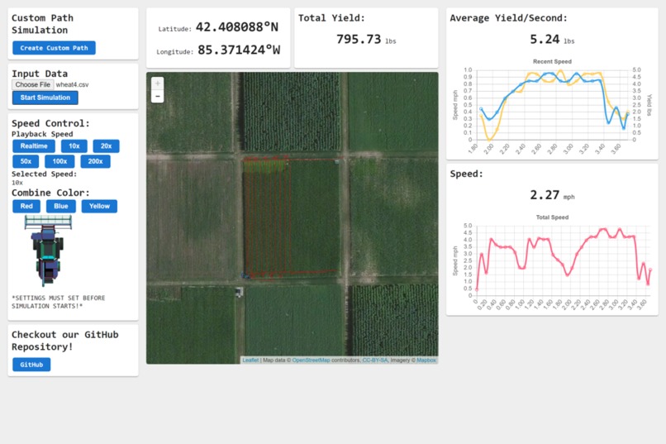666x444 pixels.
Task: Choose Red combine color
Action: point(26,206)
